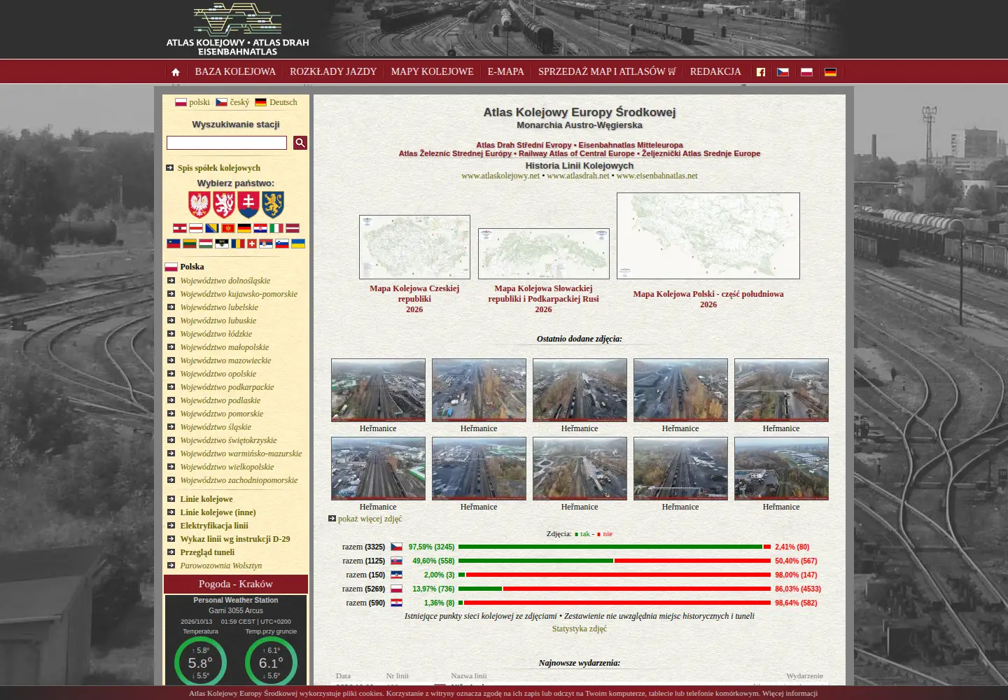Open the ROZKŁADY JAZDY menu
This screenshot has width=1008, height=700.
[x=333, y=71]
